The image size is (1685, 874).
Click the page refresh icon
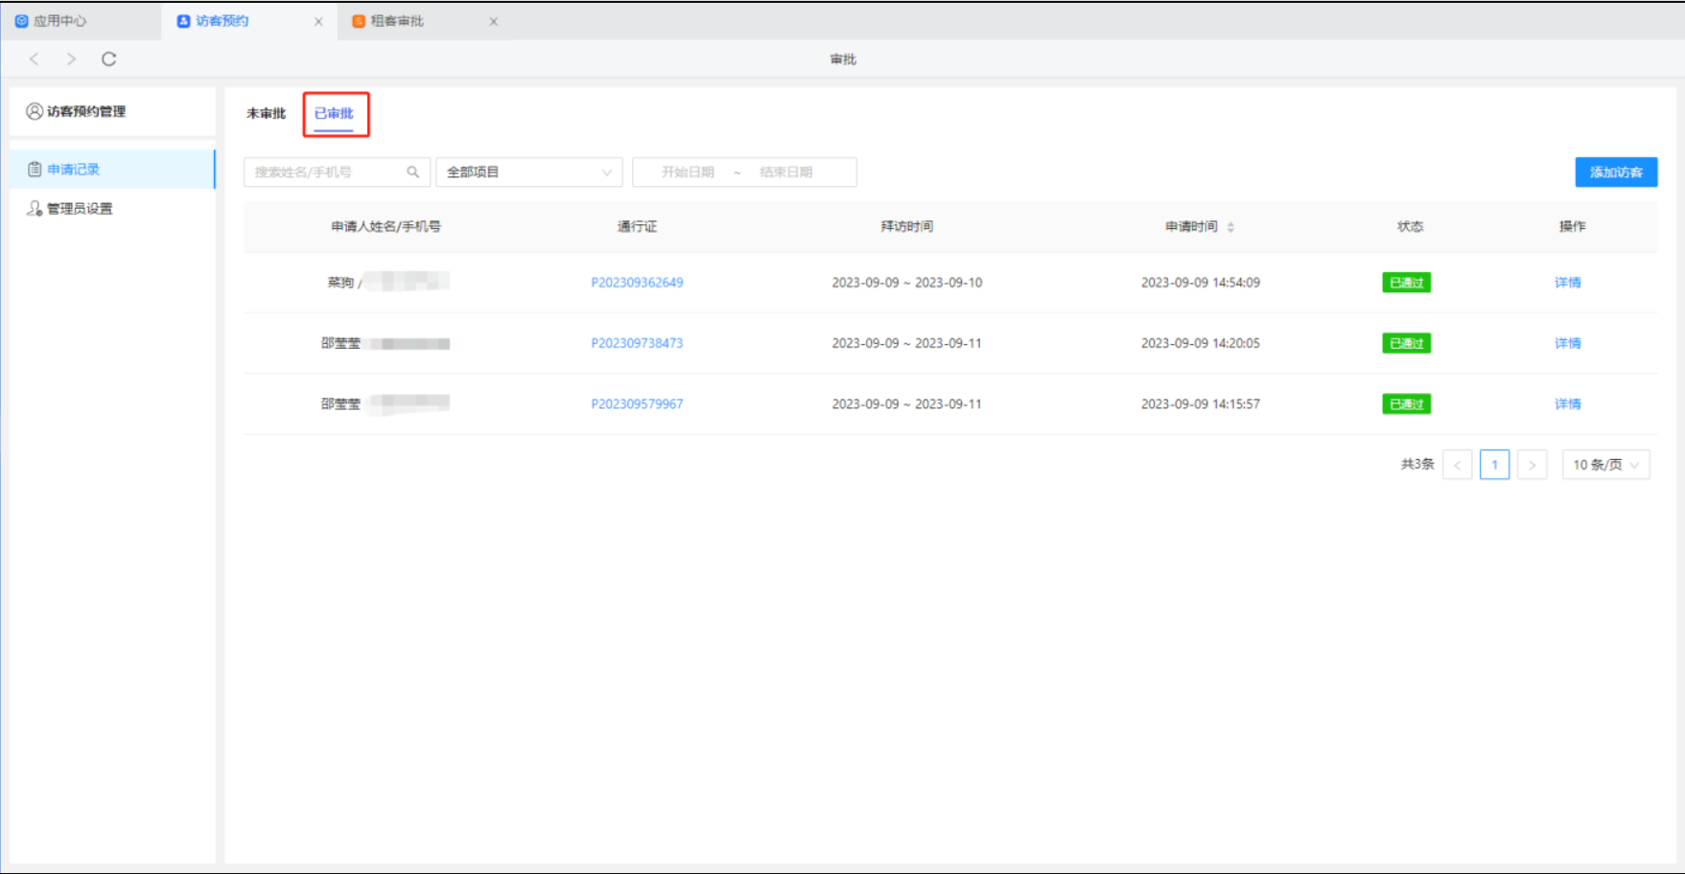pyautogui.click(x=109, y=59)
